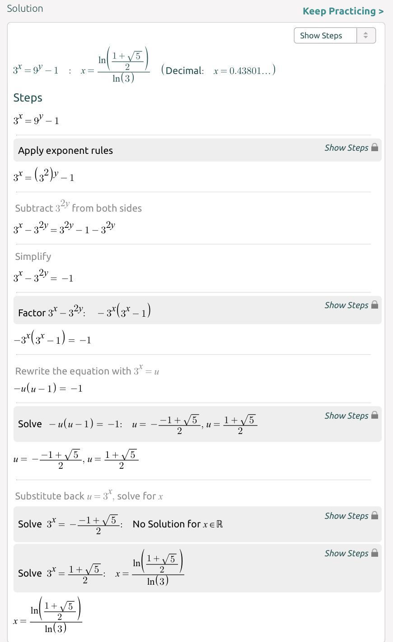Select the Apply exponent rules step title

[x=65, y=151]
